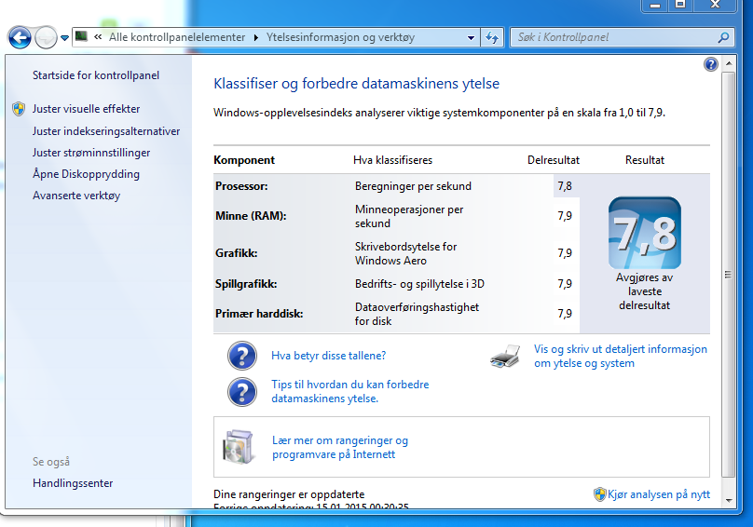
Task: Open Tips til hvordan du kan forbedre link
Action: 350,391
